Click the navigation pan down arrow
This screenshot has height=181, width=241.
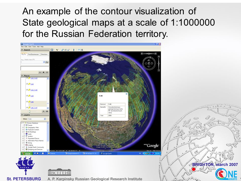pos(149,66)
